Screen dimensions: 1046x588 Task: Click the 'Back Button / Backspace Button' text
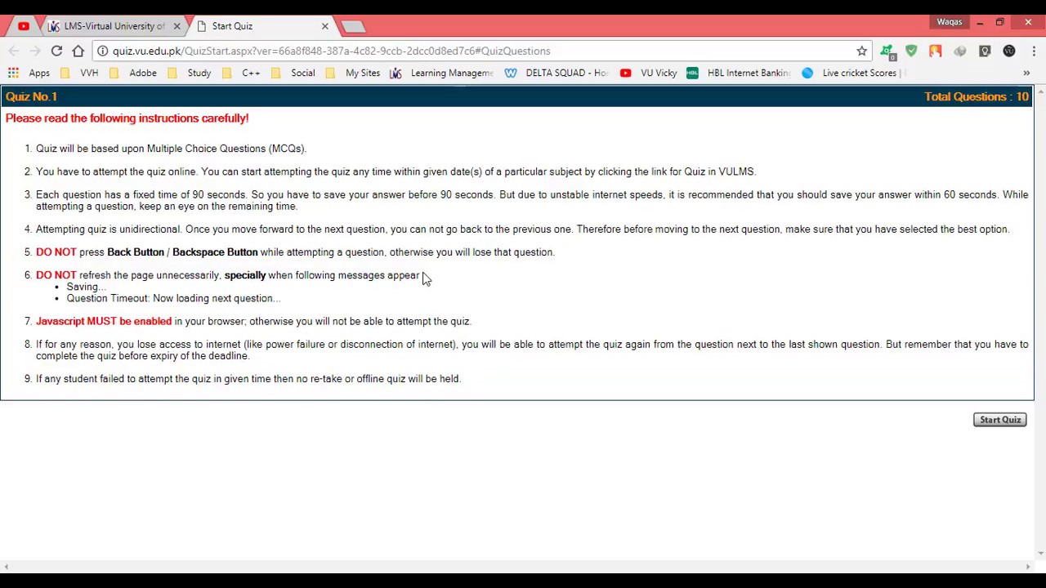182,252
